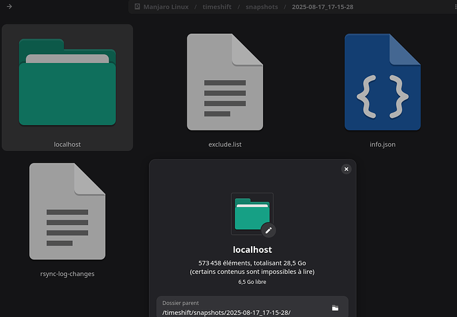The width and height of the screenshot is (457, 317).
Task: Open the path bar three-dot menu
Action: (456, 7)
